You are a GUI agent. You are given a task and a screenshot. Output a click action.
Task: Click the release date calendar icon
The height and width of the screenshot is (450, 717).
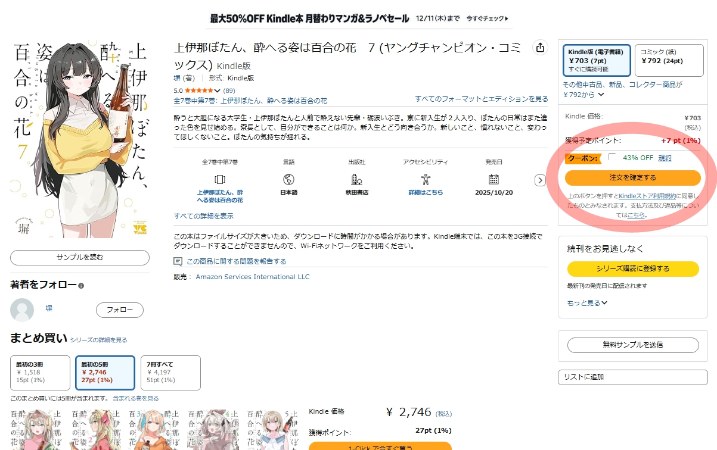(493, 179)
